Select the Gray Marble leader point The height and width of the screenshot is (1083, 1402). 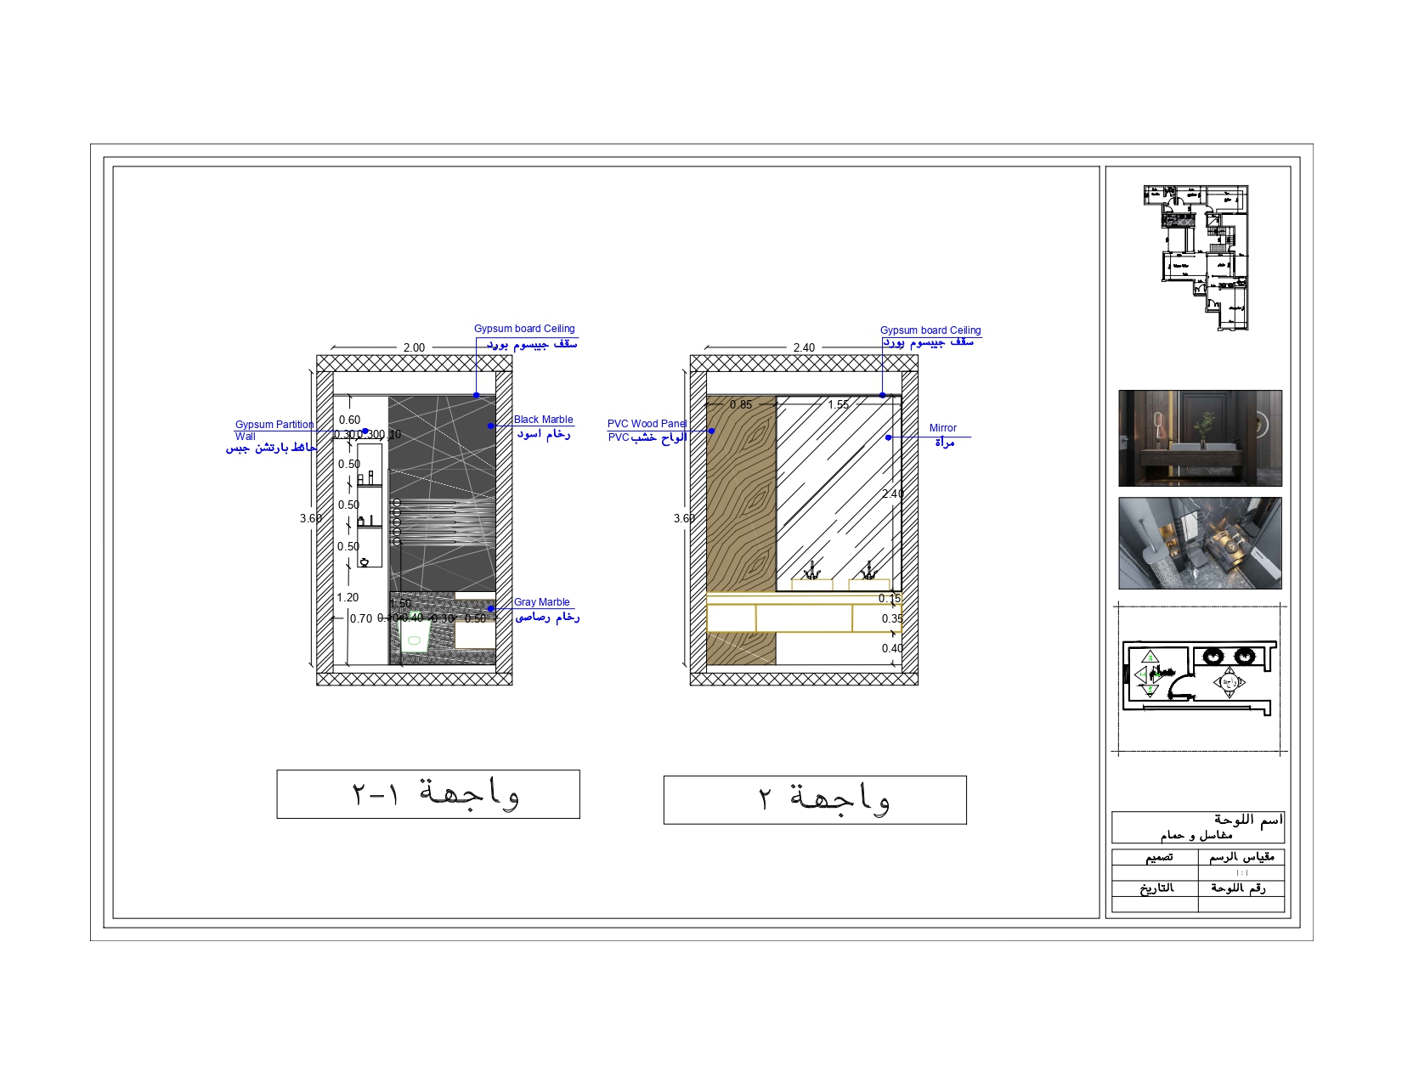(491, 608)
